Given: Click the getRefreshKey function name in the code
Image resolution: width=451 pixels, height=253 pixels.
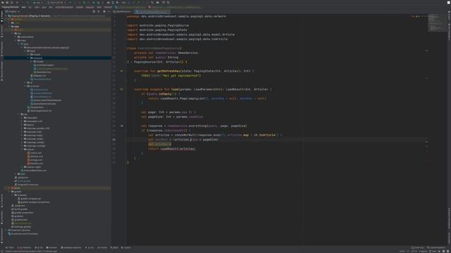Looking at the screenshot, I should pos(168,71).
